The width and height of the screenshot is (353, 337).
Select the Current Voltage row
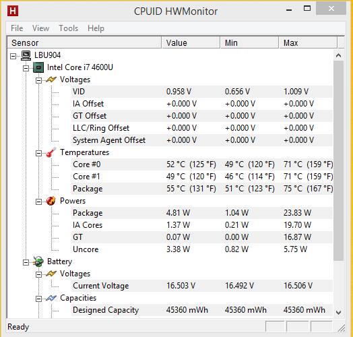click(202, 286)
